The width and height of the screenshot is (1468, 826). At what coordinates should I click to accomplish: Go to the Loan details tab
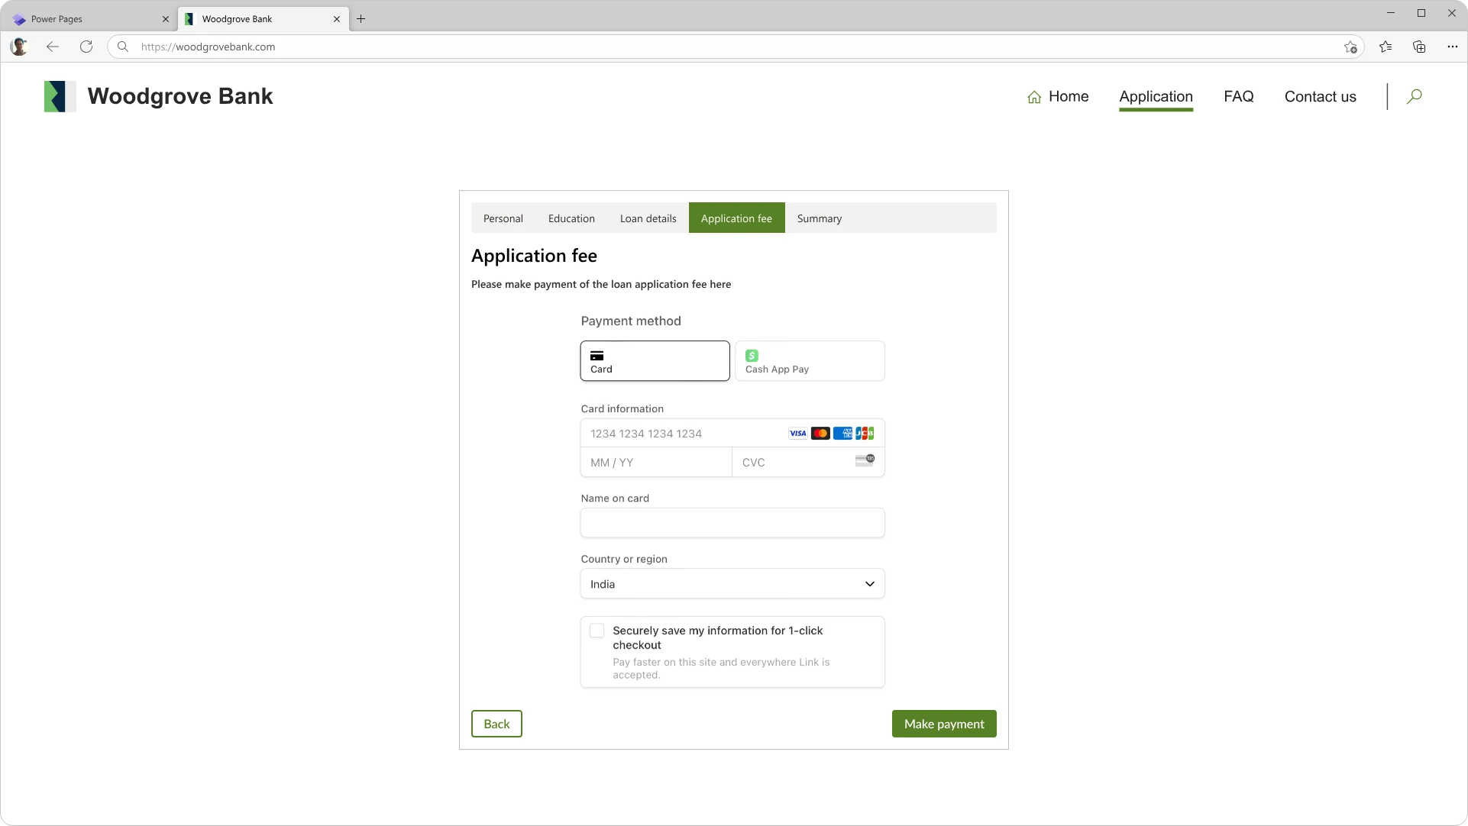click(x=648, y=218)
